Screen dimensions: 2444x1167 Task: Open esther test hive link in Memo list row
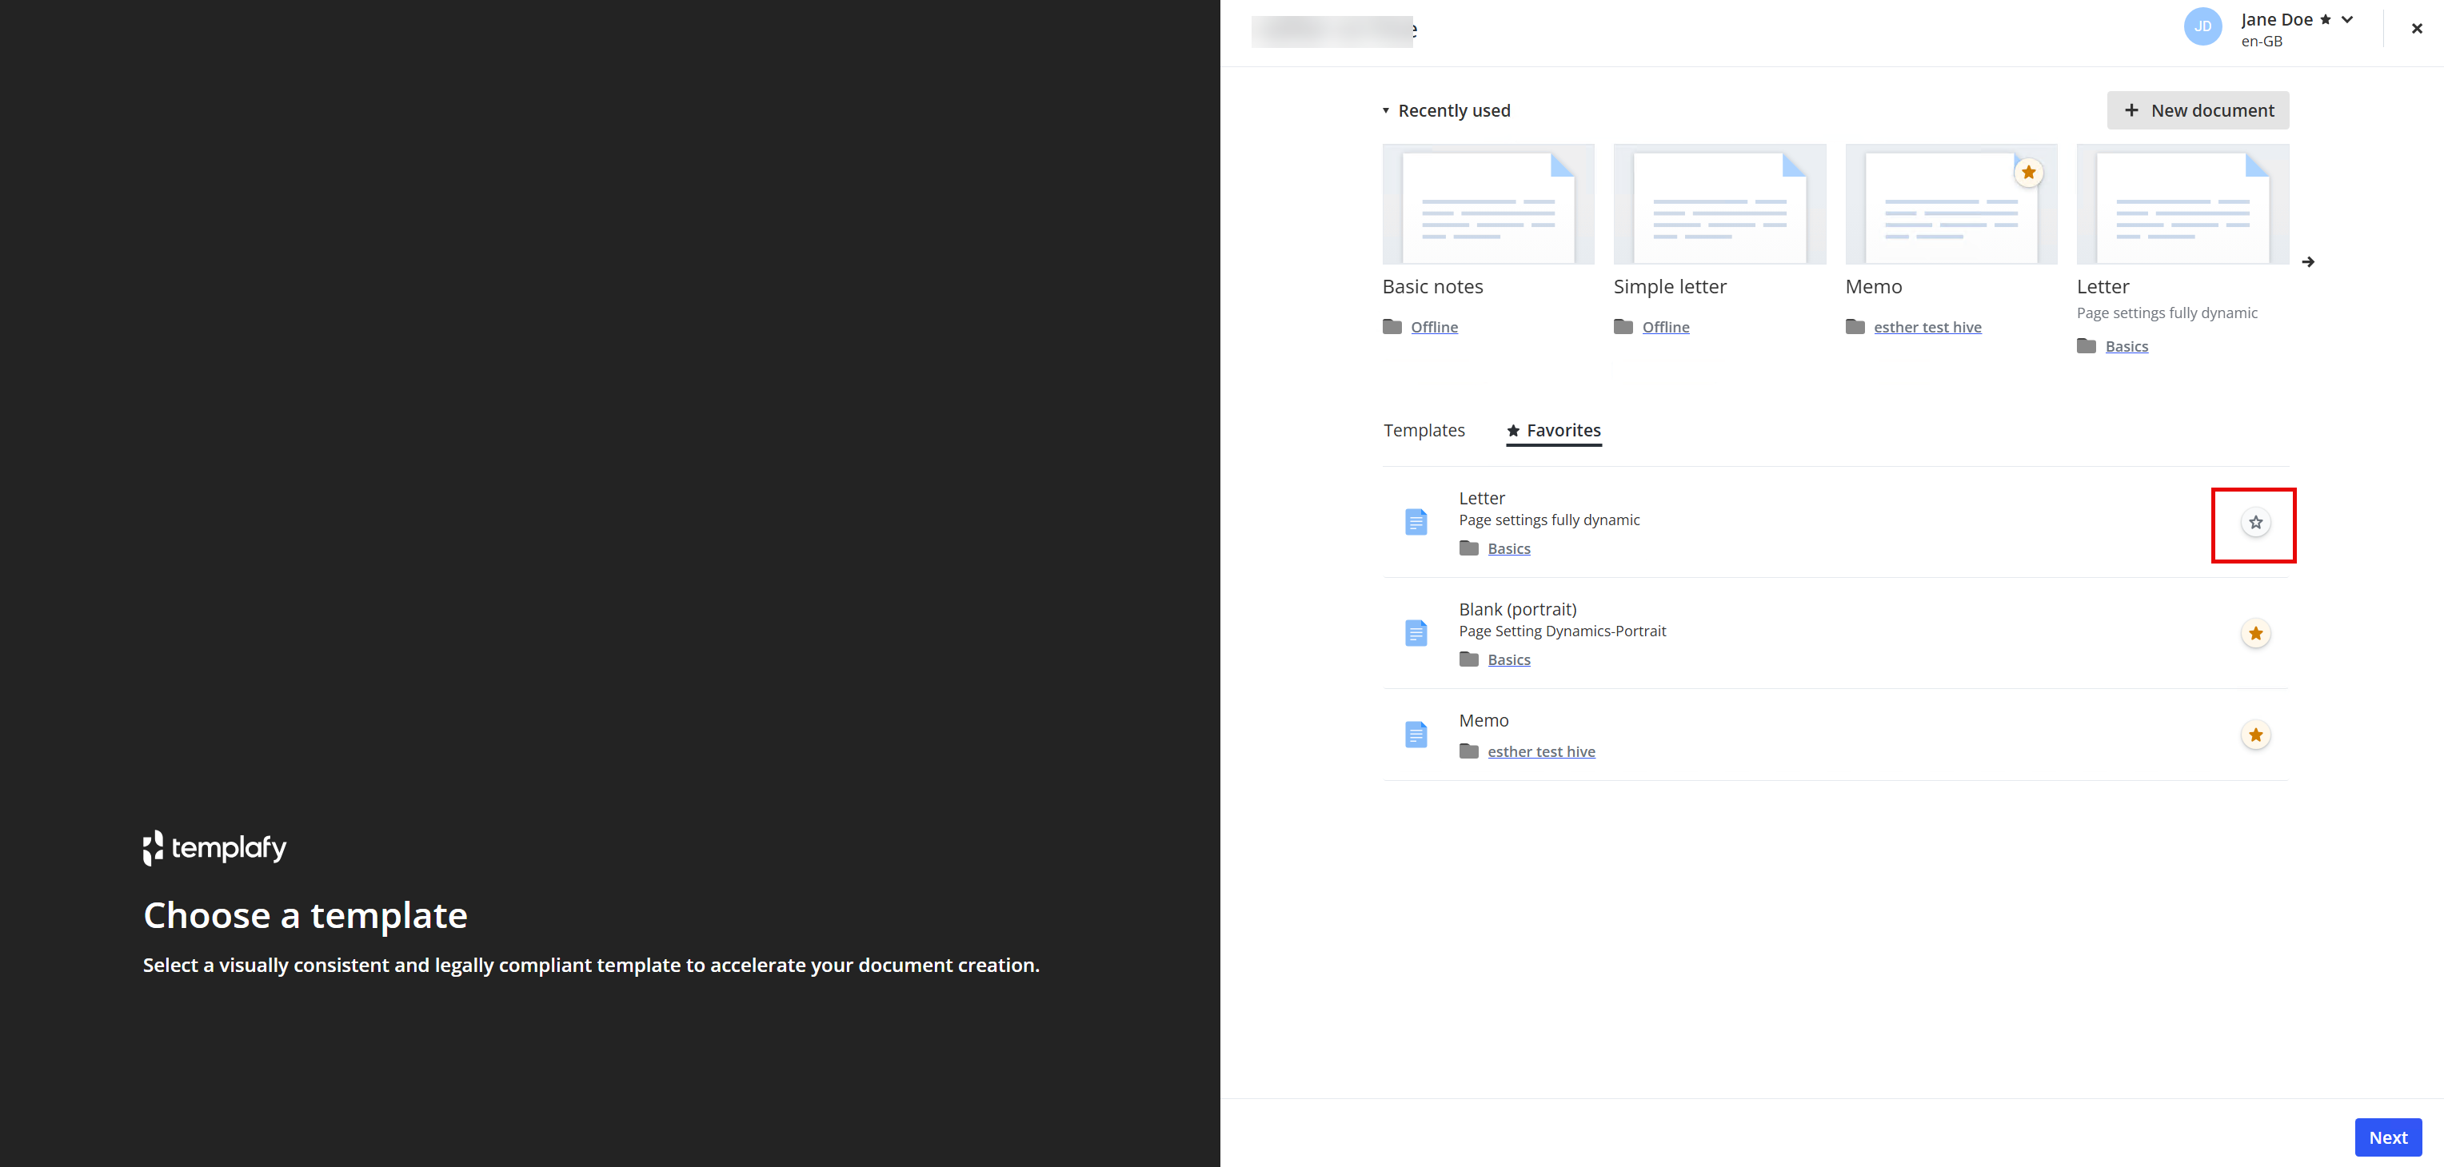click(1542, 752)
